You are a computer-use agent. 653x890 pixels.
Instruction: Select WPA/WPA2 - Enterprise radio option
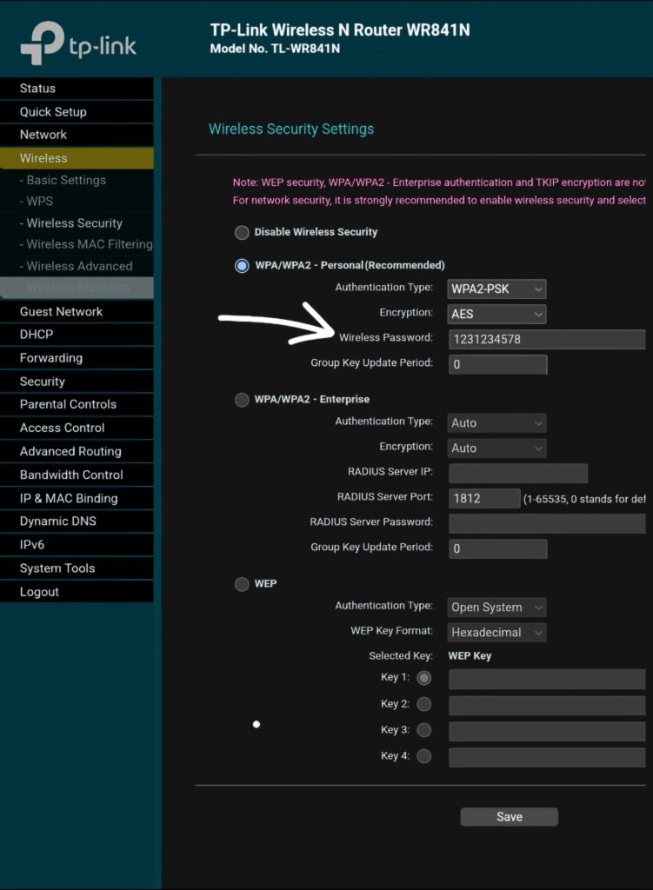tap(242, 400)
